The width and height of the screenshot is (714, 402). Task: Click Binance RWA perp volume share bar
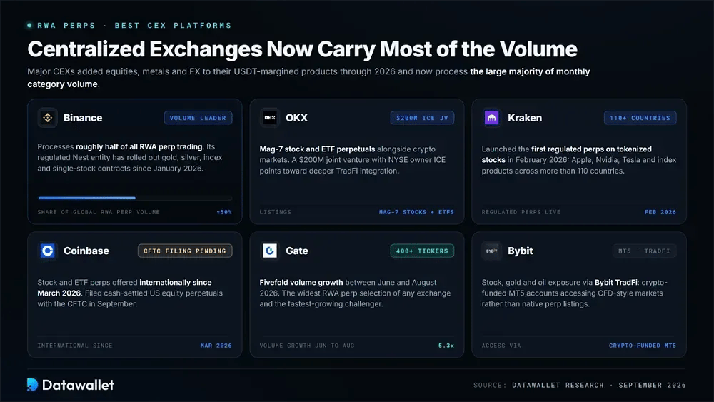point(135,198)
